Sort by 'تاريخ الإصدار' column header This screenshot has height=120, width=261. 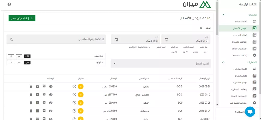[205, 78]
